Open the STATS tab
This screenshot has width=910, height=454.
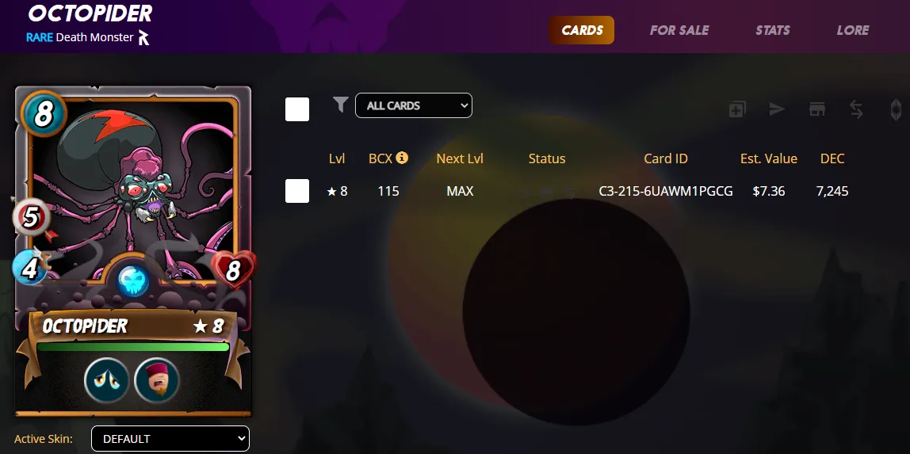pyautogui.click(x=772, y=30)
